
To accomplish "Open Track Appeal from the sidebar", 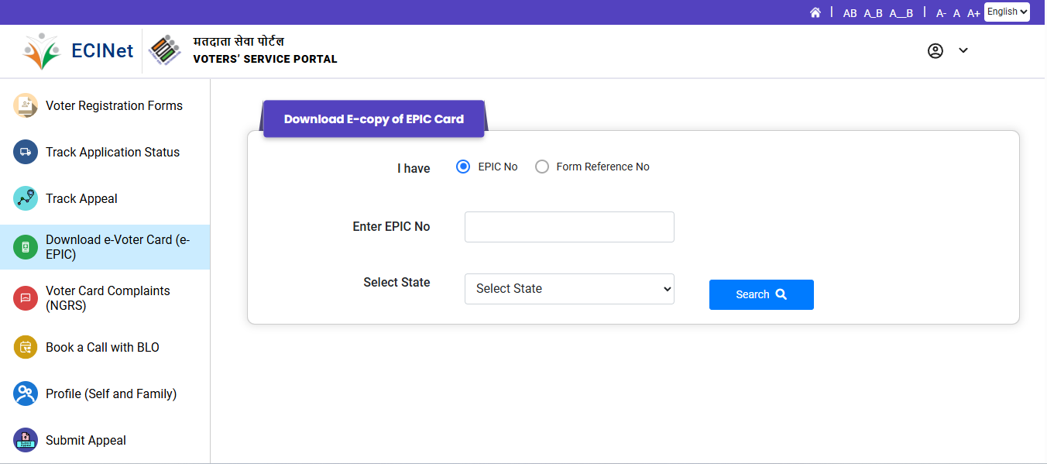I will [x=24, y=198].
